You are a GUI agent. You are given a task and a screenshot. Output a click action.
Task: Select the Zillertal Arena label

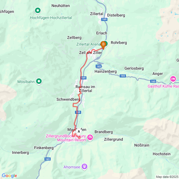tap(88, 44)
